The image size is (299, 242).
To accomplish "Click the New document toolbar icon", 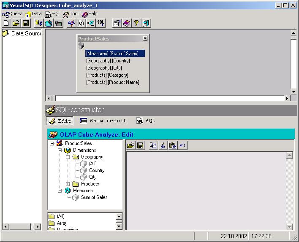I will [x=6, y=23].
